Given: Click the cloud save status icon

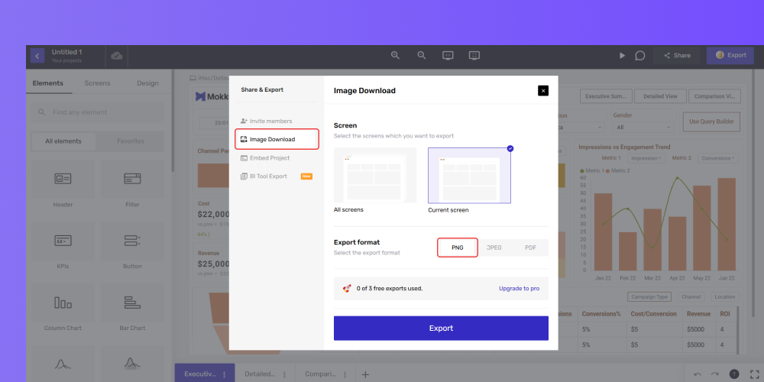Looking at the screenshot, I should coord(116,56).
